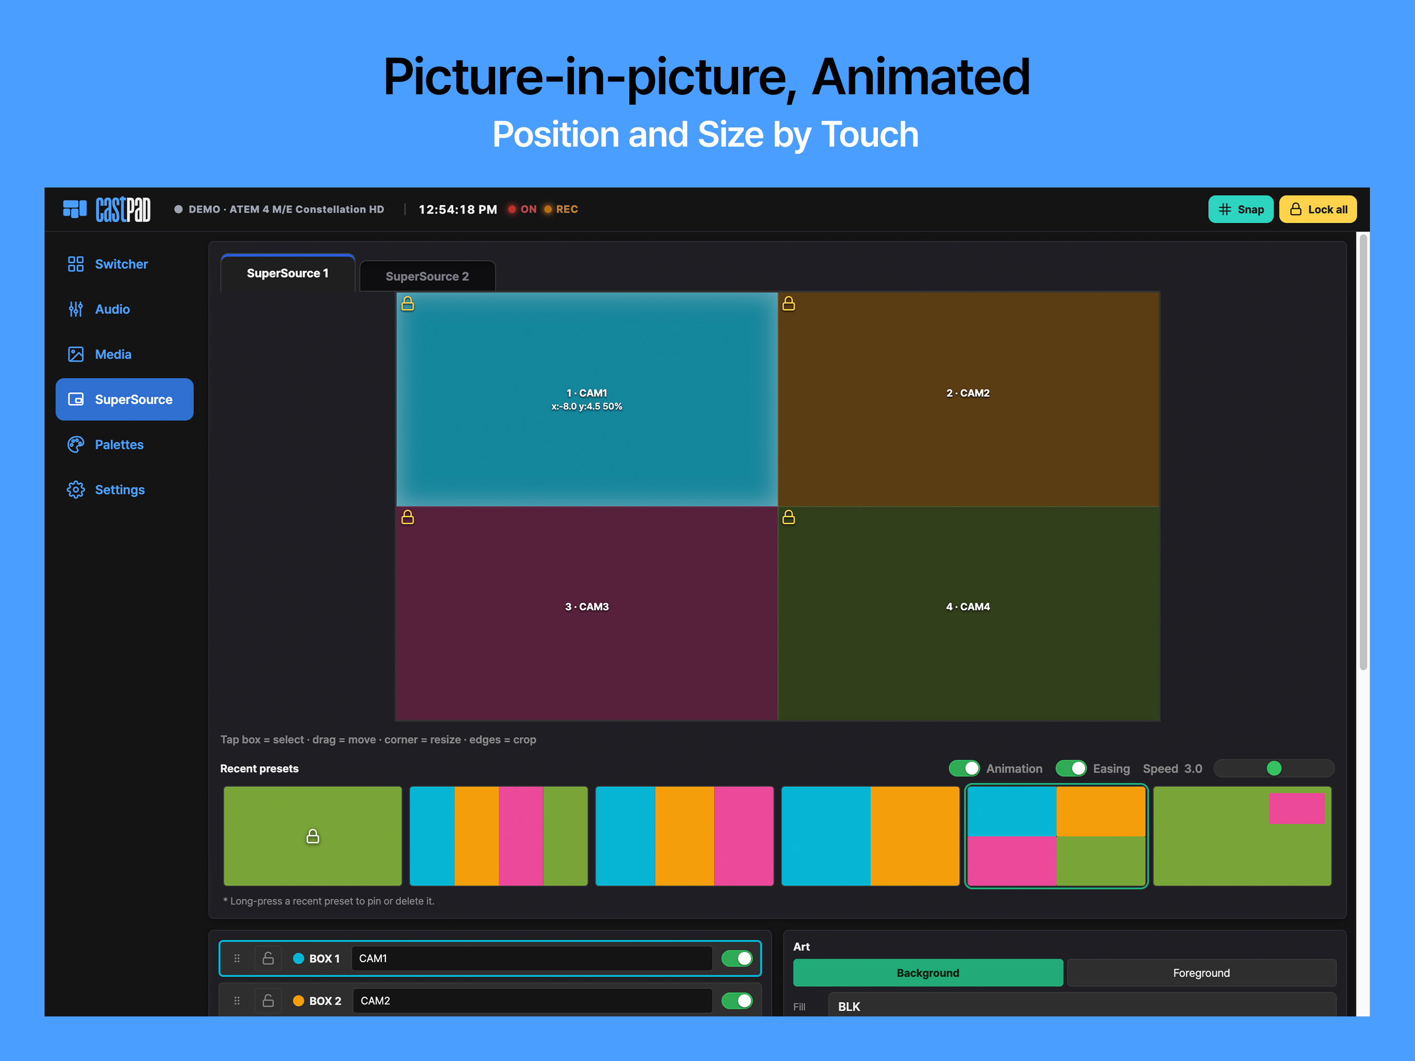Select the 4 · CAM4 box in canvas
Image resolution: width=1415 pixels, height=1061 pixels.
point(969,613)
